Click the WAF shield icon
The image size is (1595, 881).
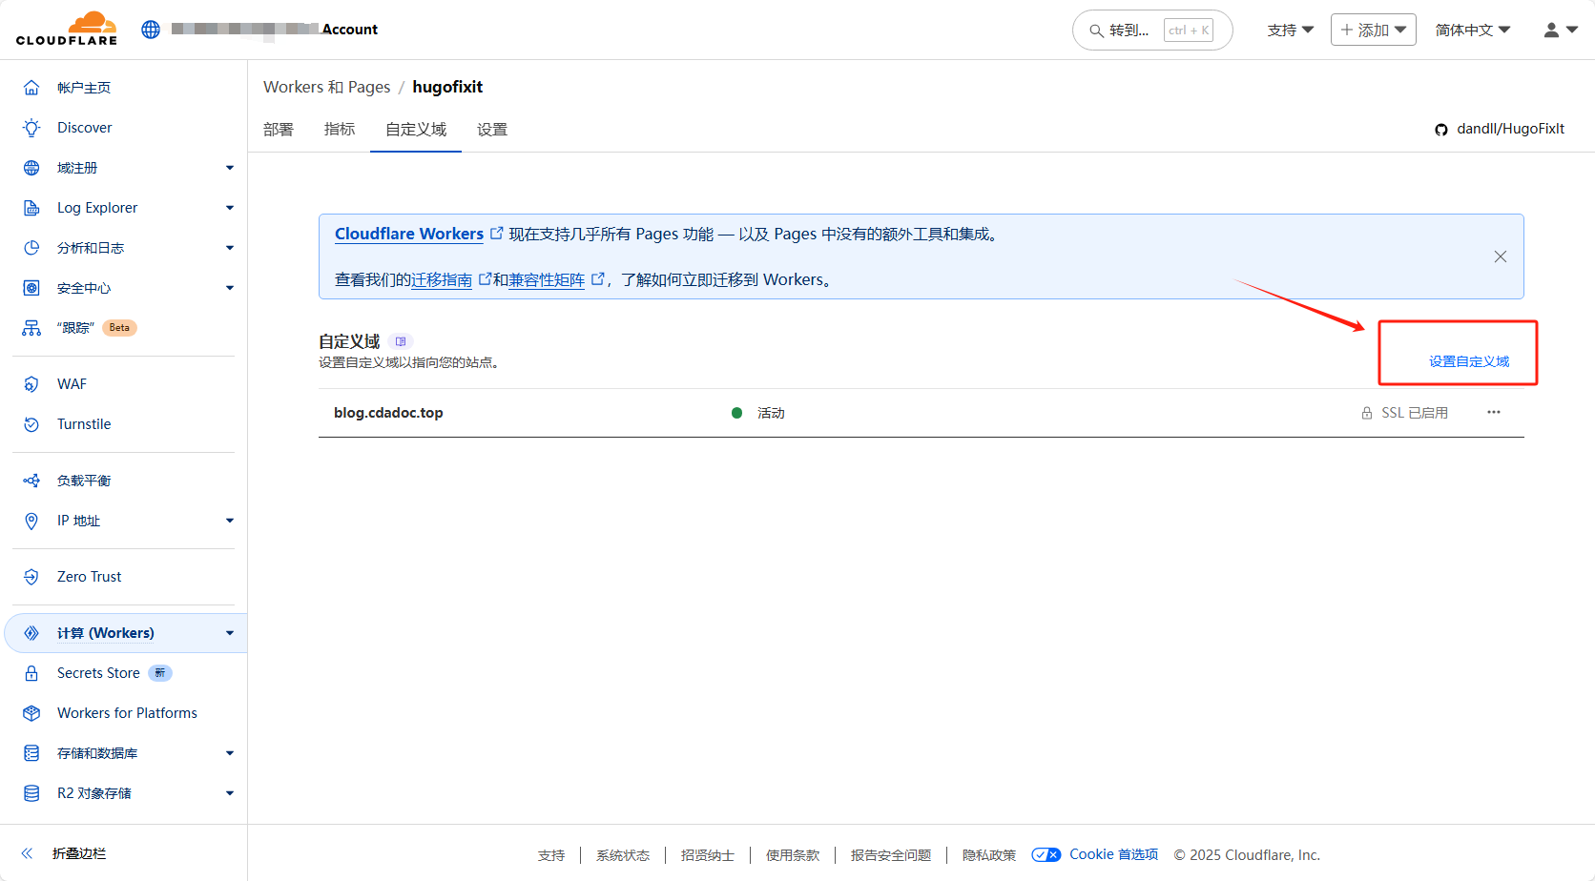(31, 384)
